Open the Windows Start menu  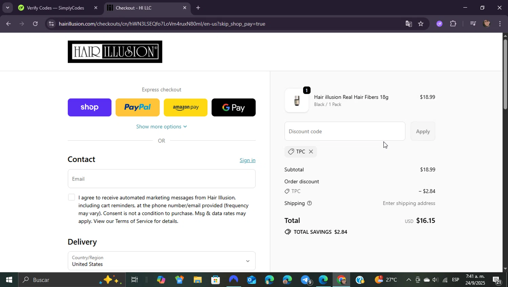point(9,280)
